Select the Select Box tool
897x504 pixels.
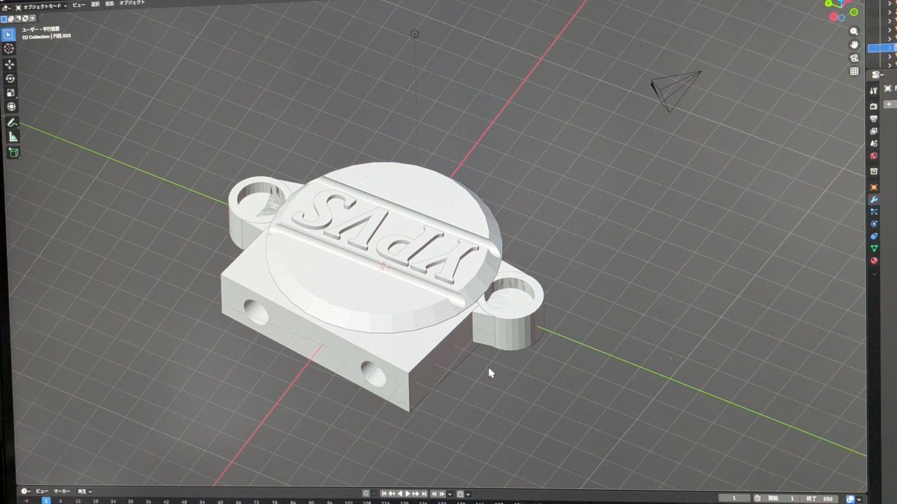click(x=9, y=34)
